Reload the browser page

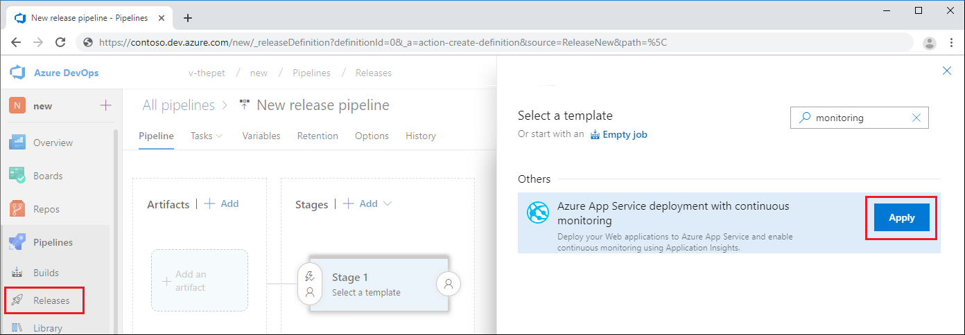click(60, 42)
